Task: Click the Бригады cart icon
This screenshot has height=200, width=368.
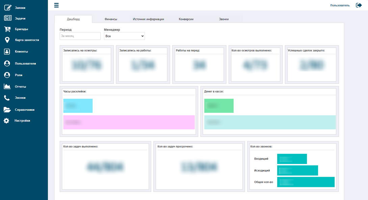Action: [7, 29]
